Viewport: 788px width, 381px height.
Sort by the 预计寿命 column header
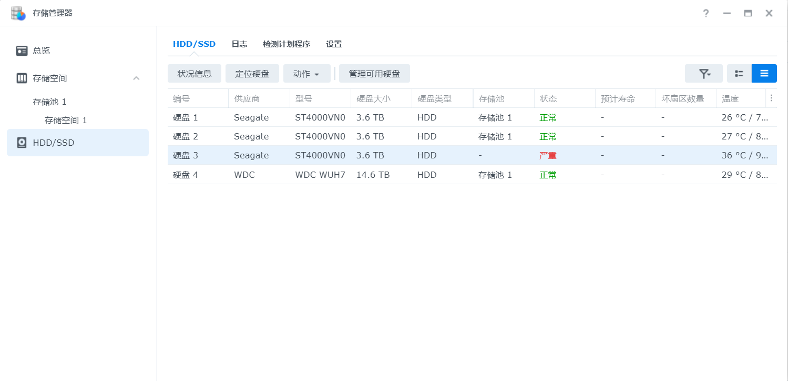pos(625,98)
